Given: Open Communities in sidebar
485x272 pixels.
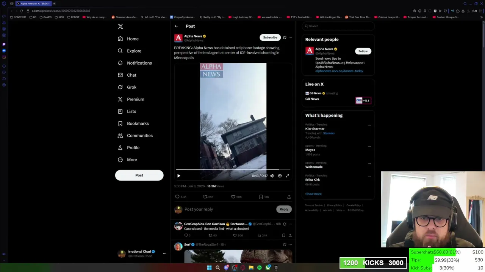Looking at the screenshot, I should [x=135, y=136].
